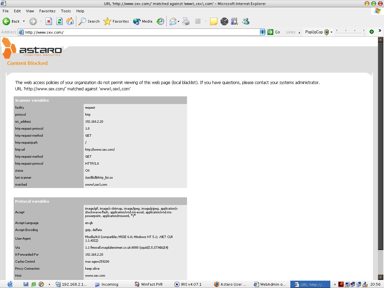The height and width of the screenshot is (288, 384).
Task: Stop the page loading
Action: (x=49, y=21)
